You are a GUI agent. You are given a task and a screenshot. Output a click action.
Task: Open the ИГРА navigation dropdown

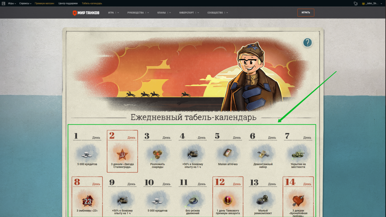114,13
